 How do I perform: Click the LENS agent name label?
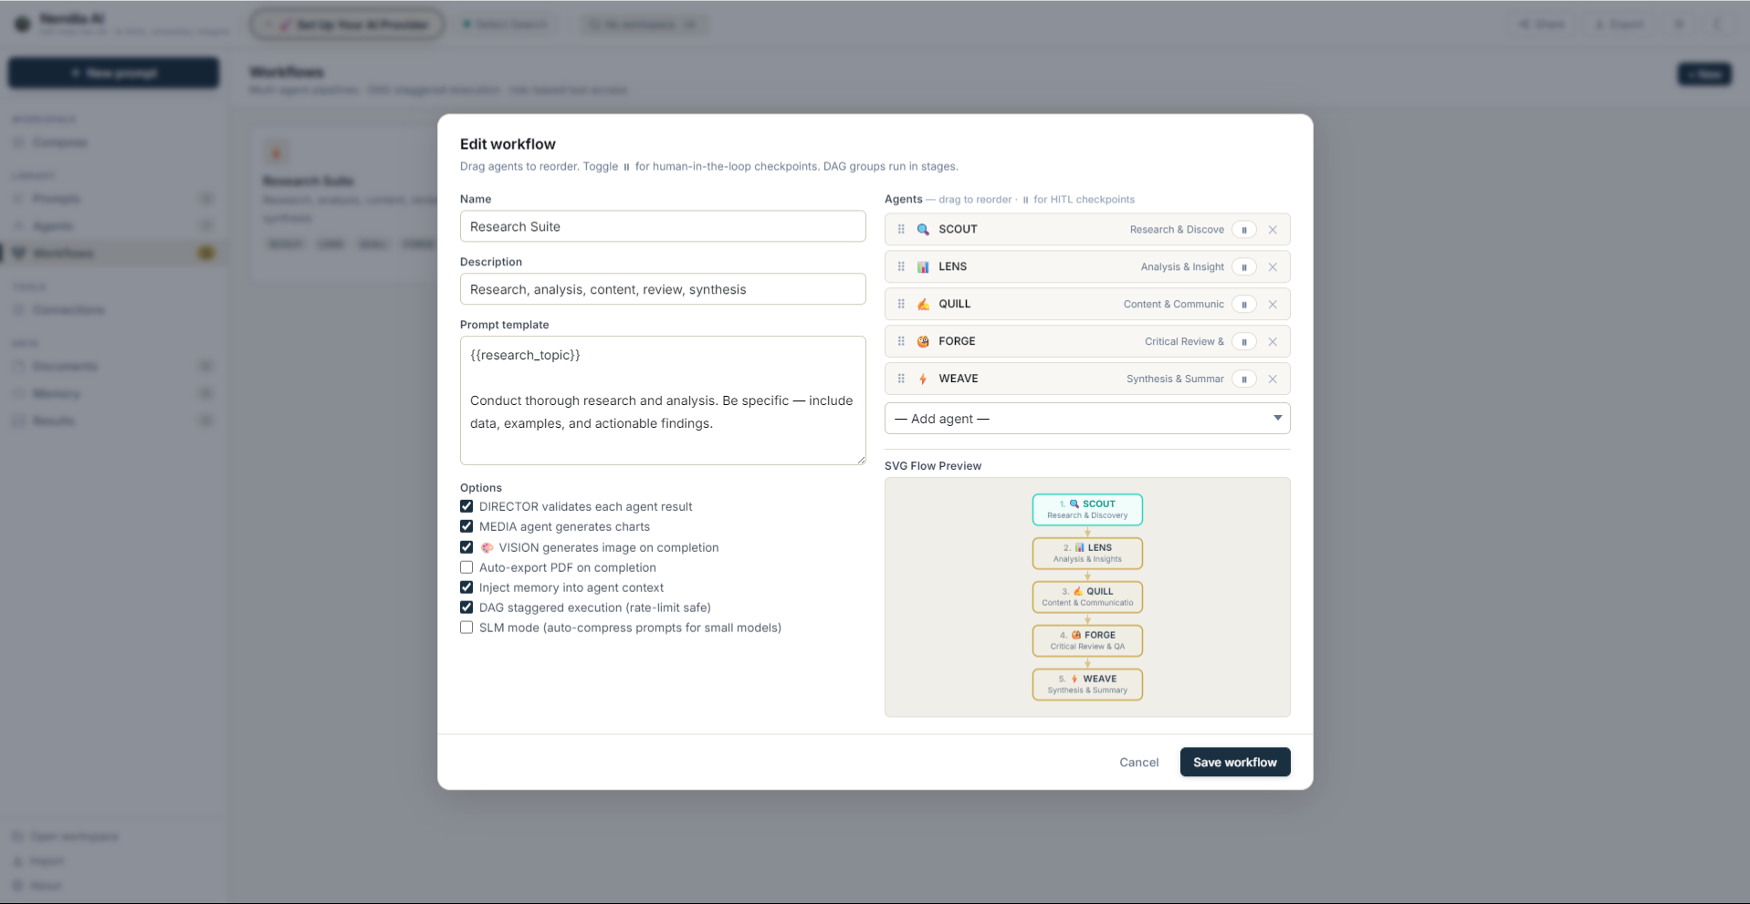952,267
